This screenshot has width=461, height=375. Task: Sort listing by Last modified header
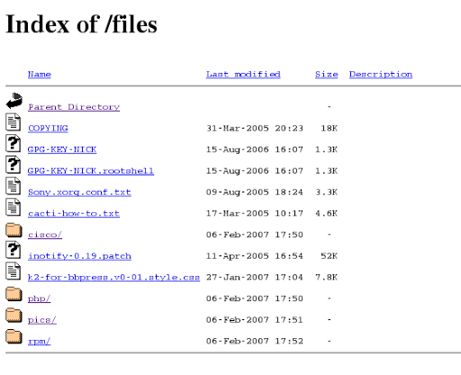tap(243, 75)
